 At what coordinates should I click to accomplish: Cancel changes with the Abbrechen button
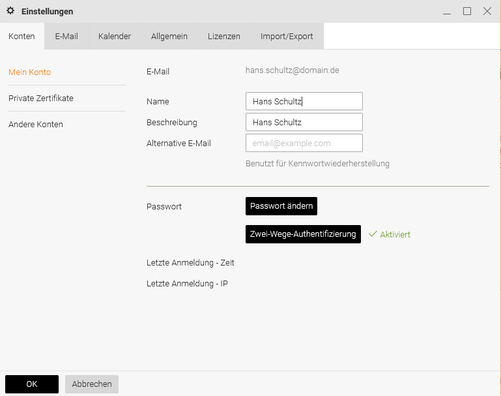coord(92,384)
